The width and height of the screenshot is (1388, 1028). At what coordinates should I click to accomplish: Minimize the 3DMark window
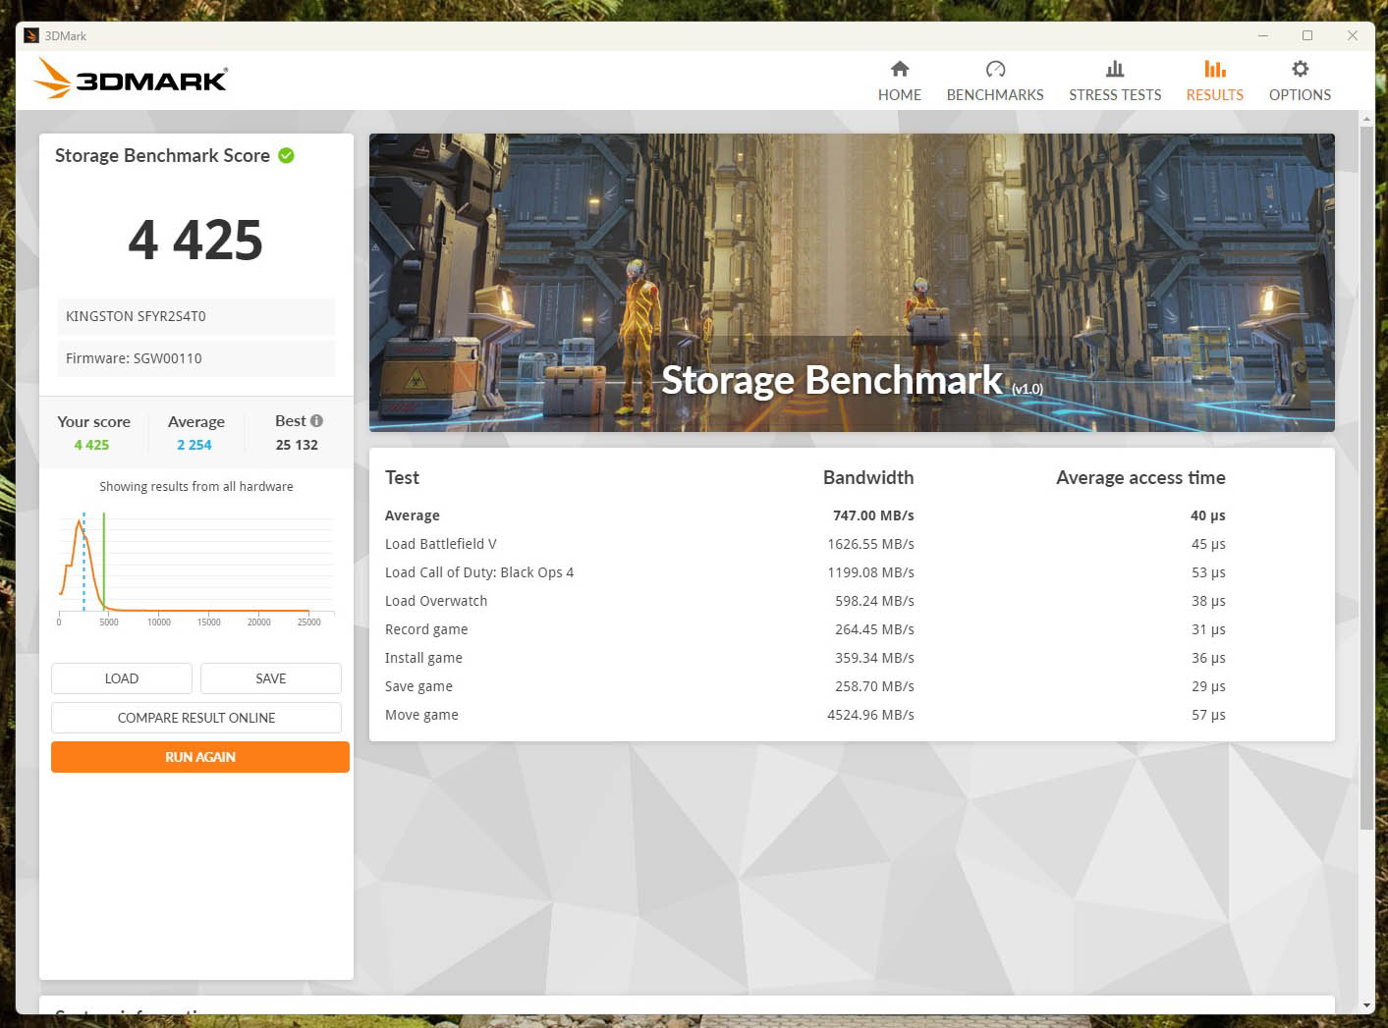pos(1263,35)
